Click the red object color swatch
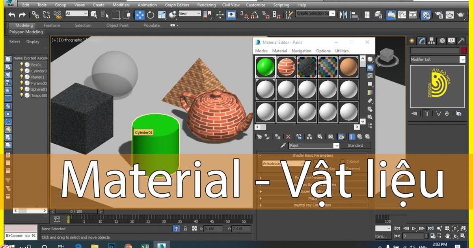The image size is (473, 248). [x=464, y=50]
